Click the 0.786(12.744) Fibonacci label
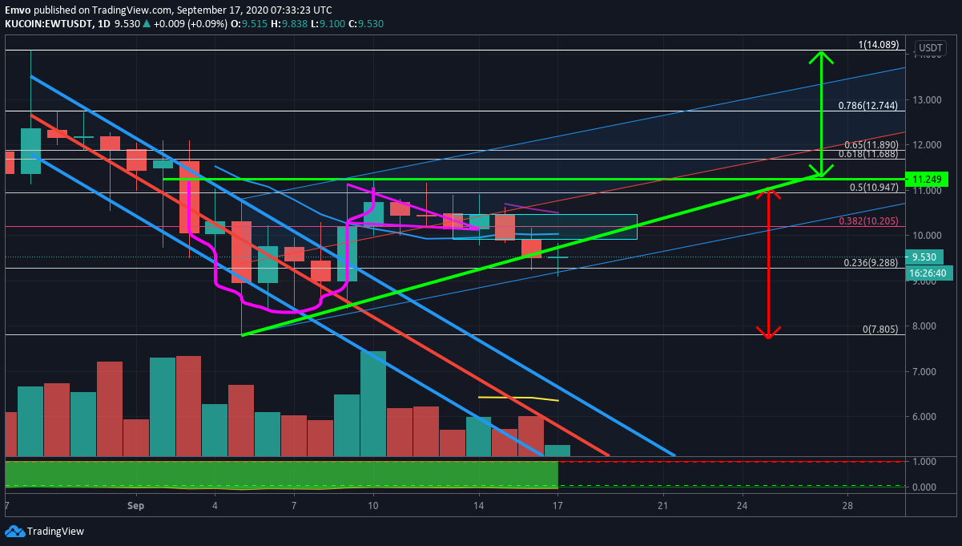The height and width of the screenshot is (546, 962). click(868, 106)
